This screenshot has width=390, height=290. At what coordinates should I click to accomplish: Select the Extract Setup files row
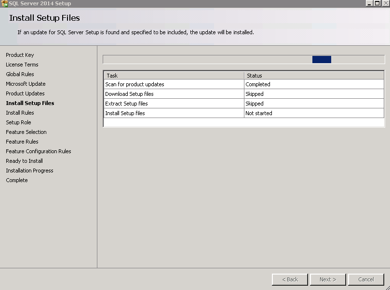coord(244,104)
